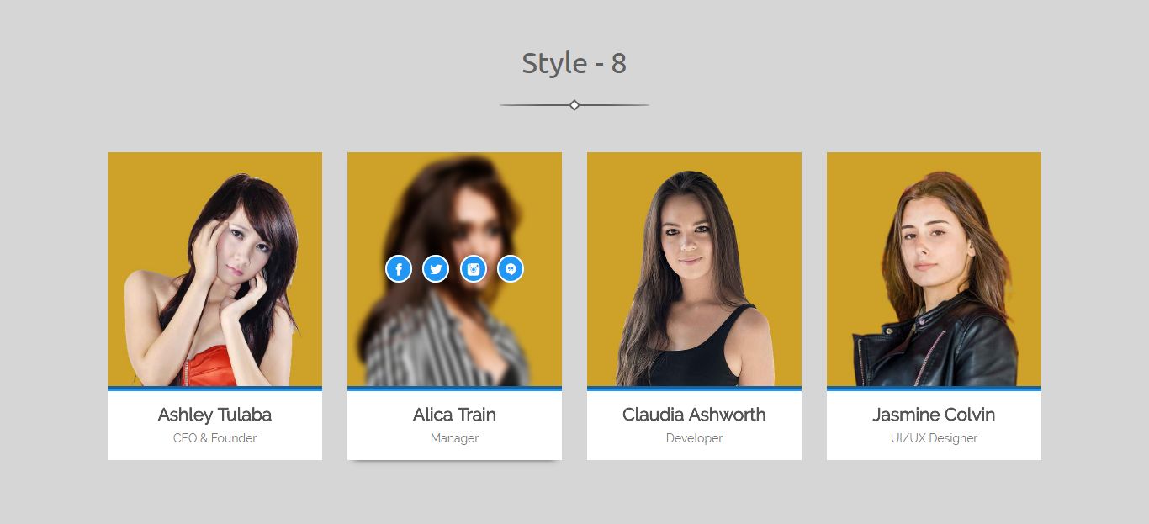
Task: Click the Alica Train name
Action: 454,415
